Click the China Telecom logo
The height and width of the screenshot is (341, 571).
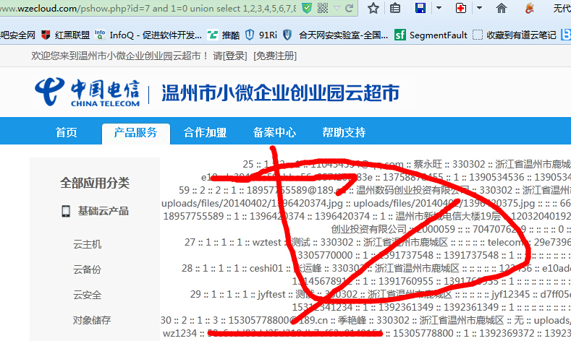pos(88,92)
